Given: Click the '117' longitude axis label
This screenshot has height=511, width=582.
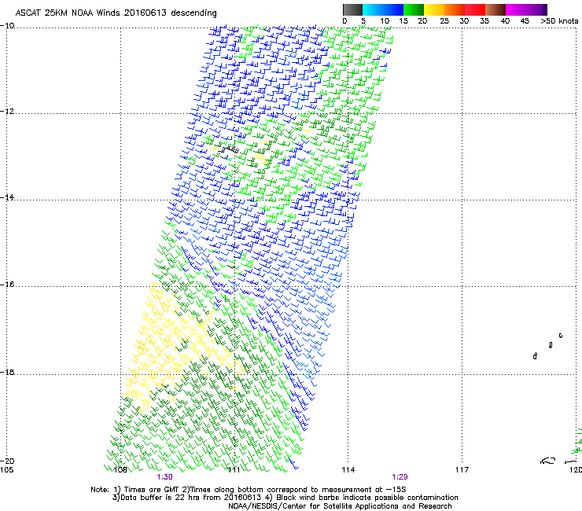Looking at the screenshot, I should 462,470.
